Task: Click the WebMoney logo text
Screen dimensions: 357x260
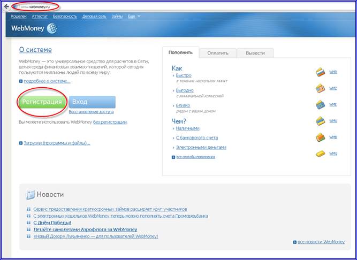Action: (27, 28)
